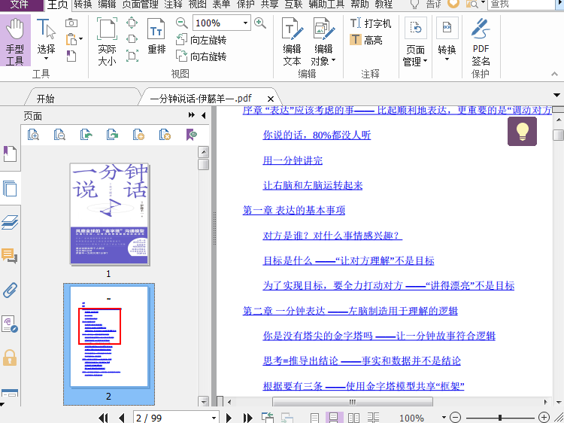Toggle Single Page view in status bar
The width and height of the screenshot is (564, 423).
point(314,418)
